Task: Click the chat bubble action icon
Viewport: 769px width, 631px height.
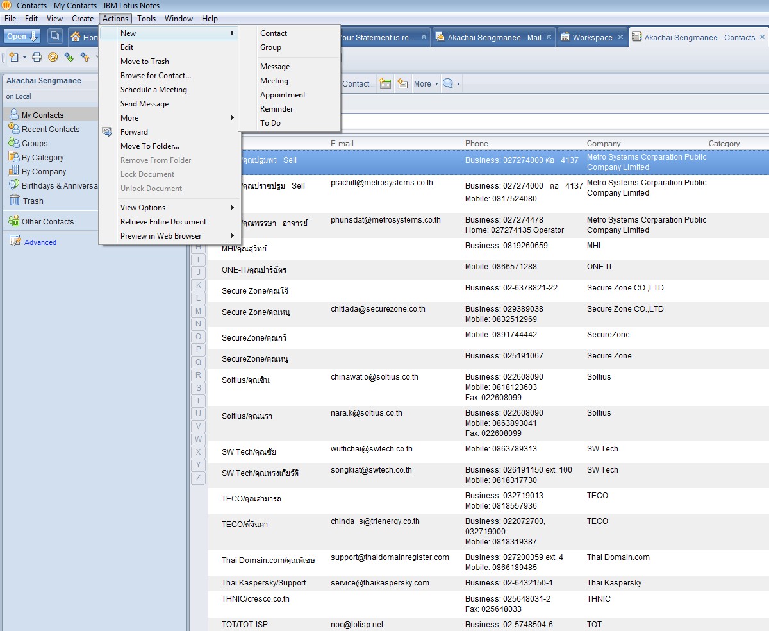Action: click(x=448, y=83)
